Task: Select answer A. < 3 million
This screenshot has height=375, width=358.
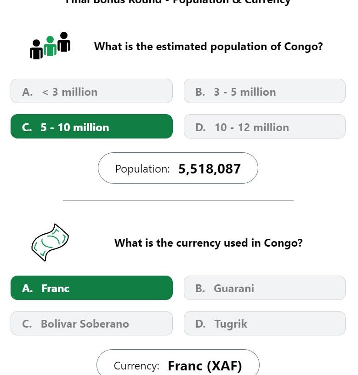Action: (x=91, y=91)
